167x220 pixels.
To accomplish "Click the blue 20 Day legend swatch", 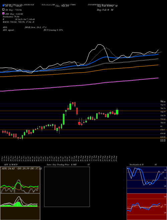I will [x=3, y=5].
